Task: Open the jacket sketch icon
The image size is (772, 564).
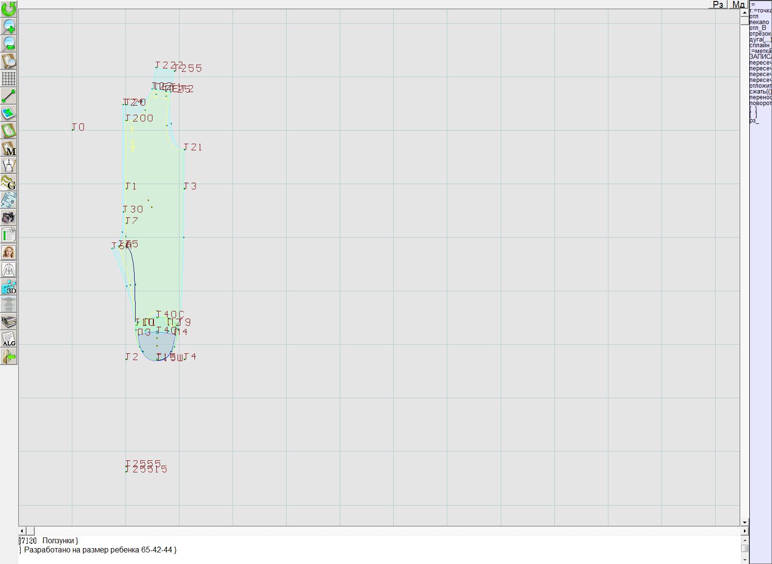Action: 9,269
